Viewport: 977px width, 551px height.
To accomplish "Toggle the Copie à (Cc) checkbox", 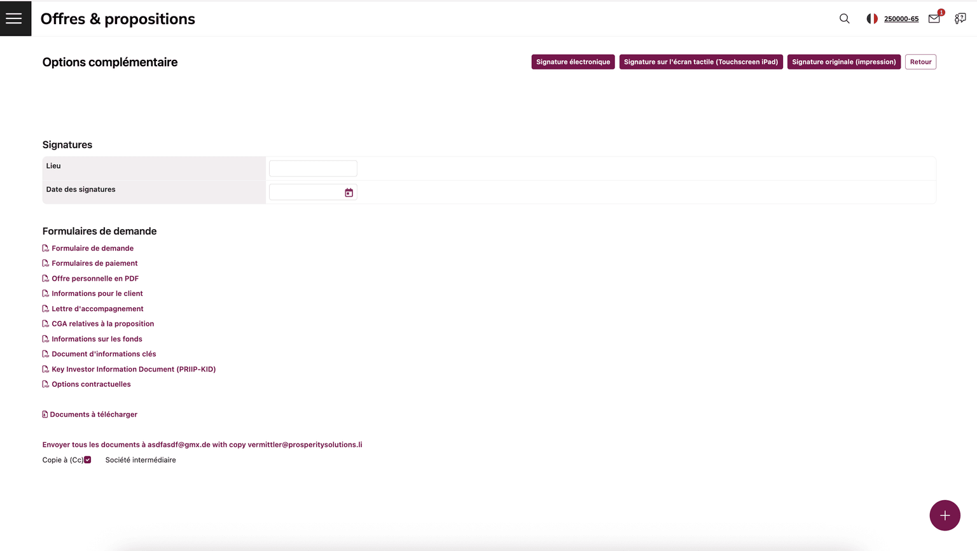I will click(x=88, y=460).
